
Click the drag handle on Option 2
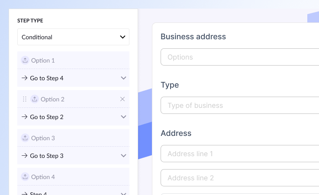point(25,99)
